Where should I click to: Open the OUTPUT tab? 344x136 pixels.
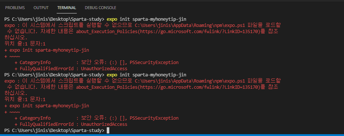pyautogui.click(x=41, y=8)
